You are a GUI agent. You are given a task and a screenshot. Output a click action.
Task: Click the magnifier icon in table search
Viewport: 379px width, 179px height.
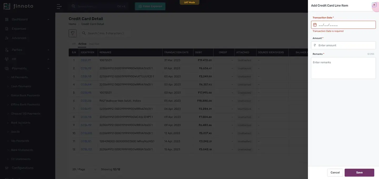coord(84,33)
